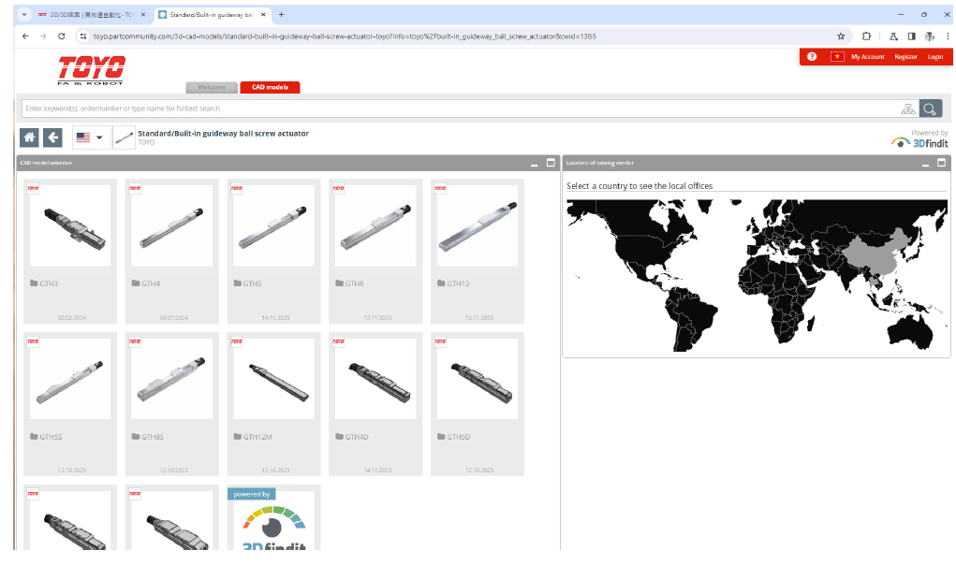This screenshot has height=565, width=956.
Task: Minimize the CAD model selection panel
Action: coord(534,164)
